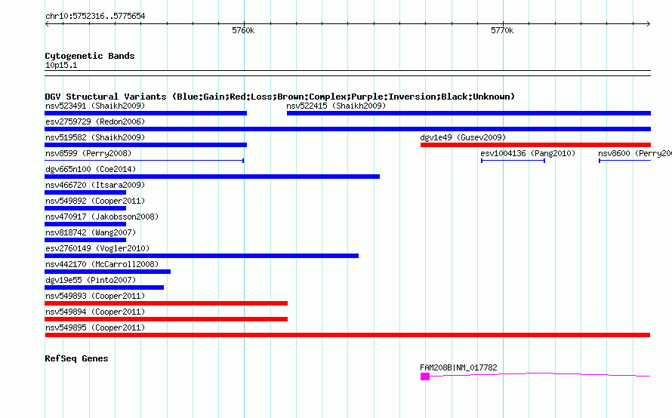This screenshot has width=672, height=418.
Task: Click the nsv519582 (Shaikh2009) label
Action: pyautogui.click(x=95, y=137)
